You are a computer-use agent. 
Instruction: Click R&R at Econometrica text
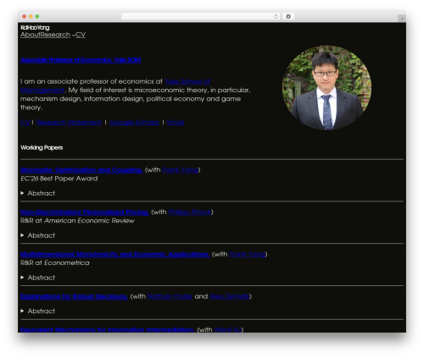(55, 263)
